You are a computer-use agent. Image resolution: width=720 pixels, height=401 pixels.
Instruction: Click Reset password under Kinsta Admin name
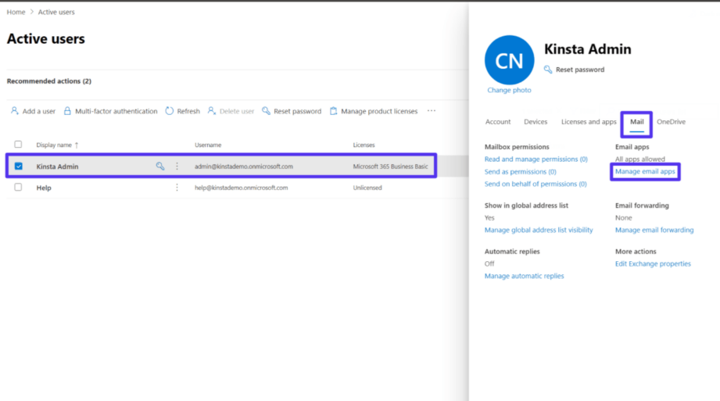point(580,70)
